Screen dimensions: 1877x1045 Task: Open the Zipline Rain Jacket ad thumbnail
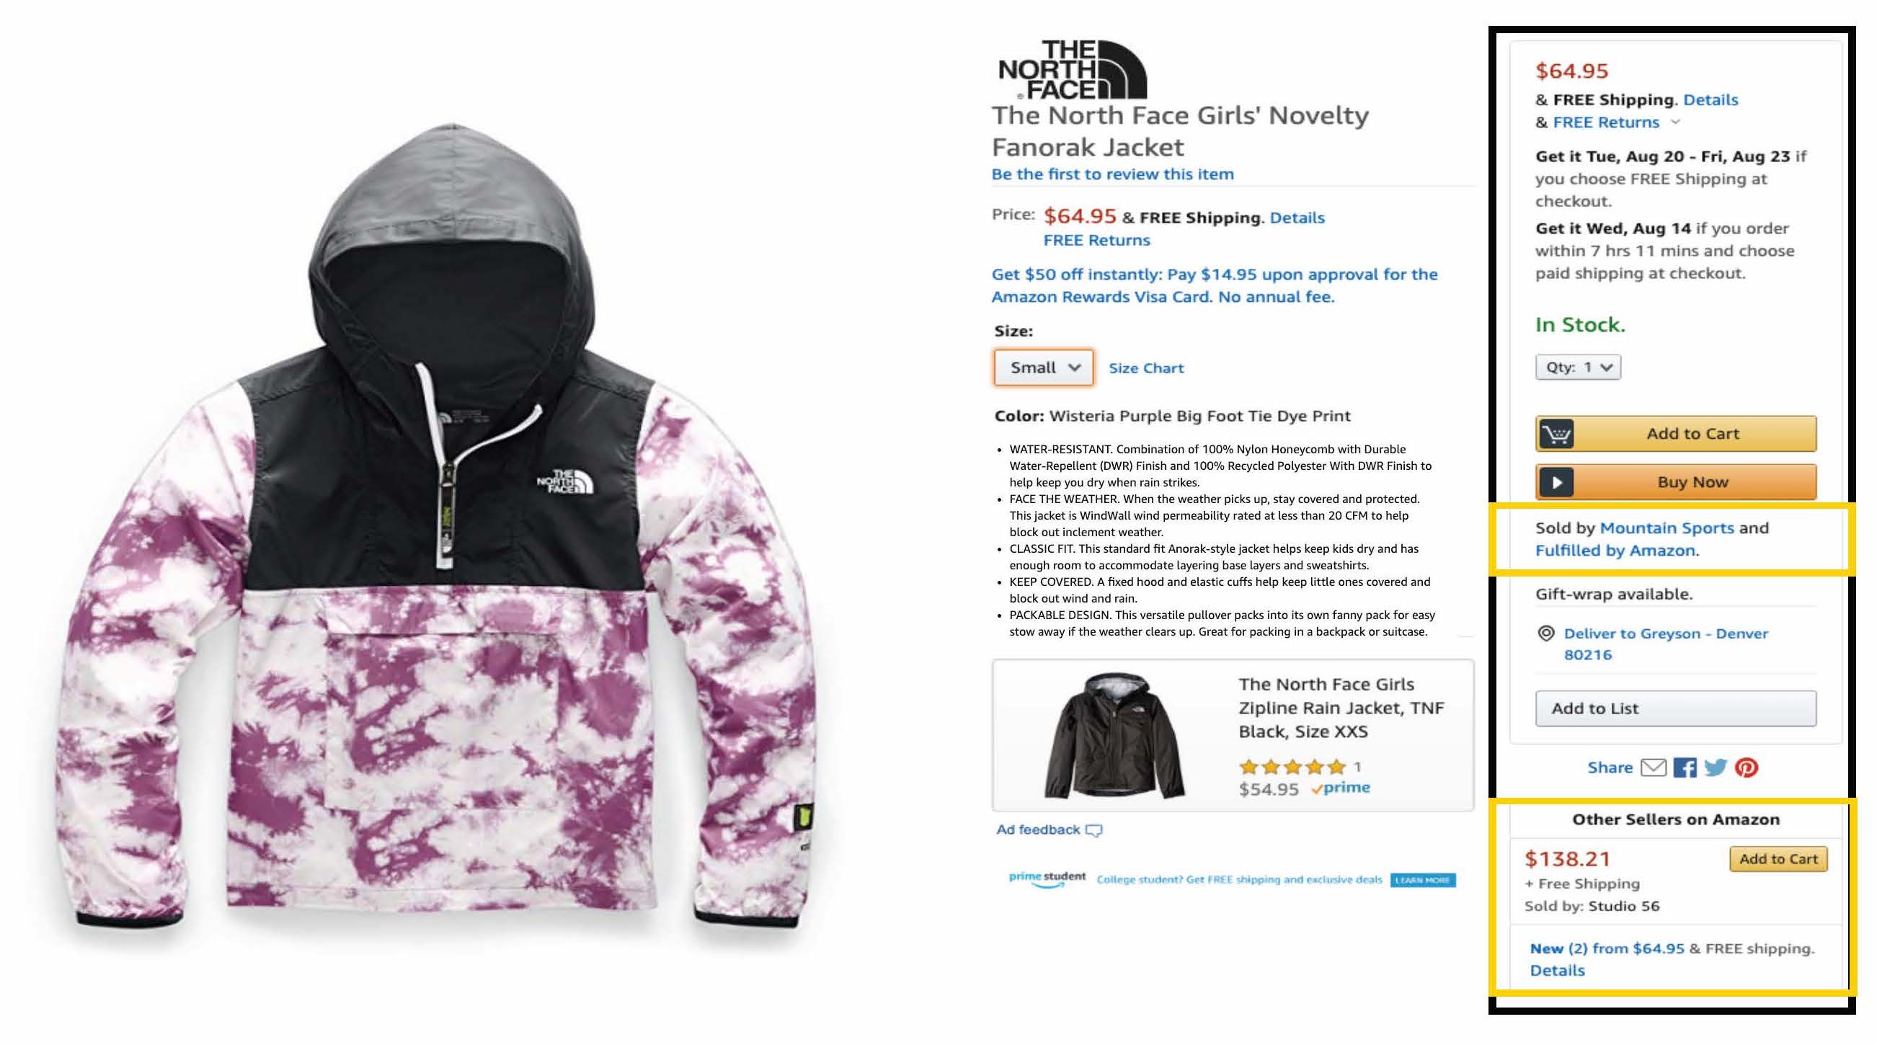click(x=1114, y=735)
